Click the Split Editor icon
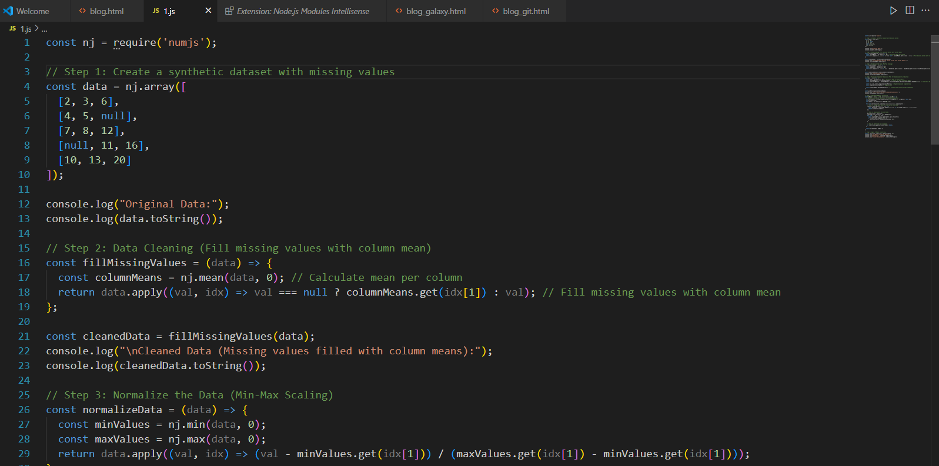 pos(910,11)
